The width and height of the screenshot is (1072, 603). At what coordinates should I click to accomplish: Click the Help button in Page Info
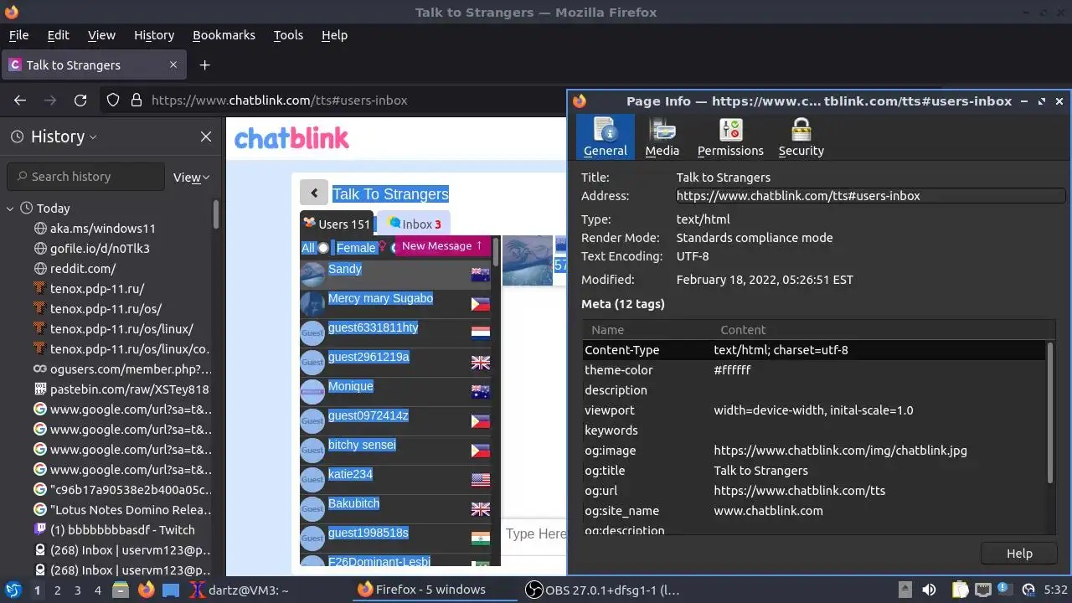click(x=1019, y=554)
